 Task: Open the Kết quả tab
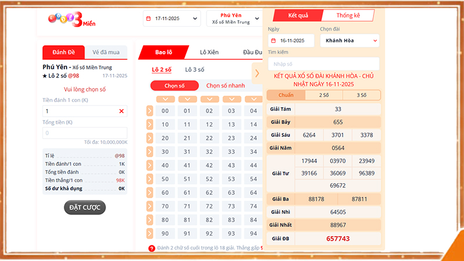point(298,16)
